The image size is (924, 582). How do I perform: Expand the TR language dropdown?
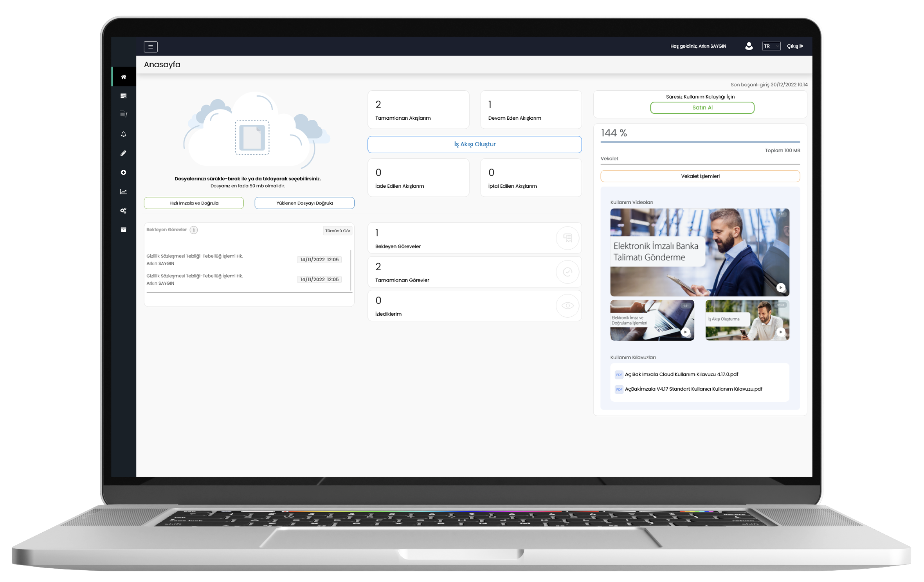pos(771,46)
